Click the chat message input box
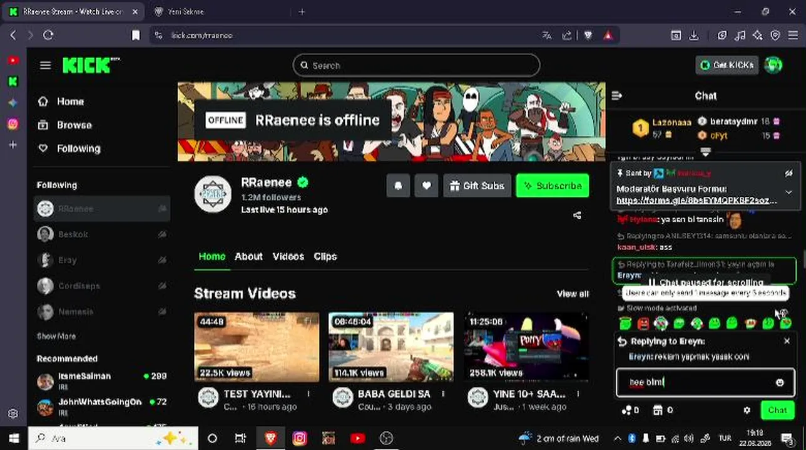Screen dimensions: 806x450 click(x=706, y=382)
